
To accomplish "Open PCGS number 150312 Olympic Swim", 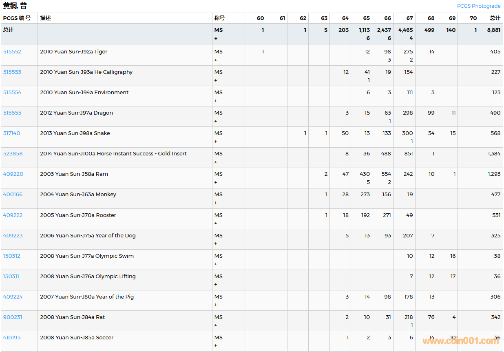I will pos(11,256).
